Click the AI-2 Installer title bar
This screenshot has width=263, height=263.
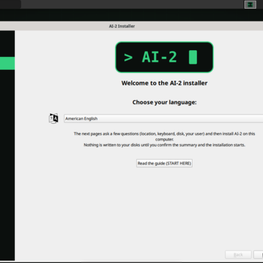(x=131, y=26)
